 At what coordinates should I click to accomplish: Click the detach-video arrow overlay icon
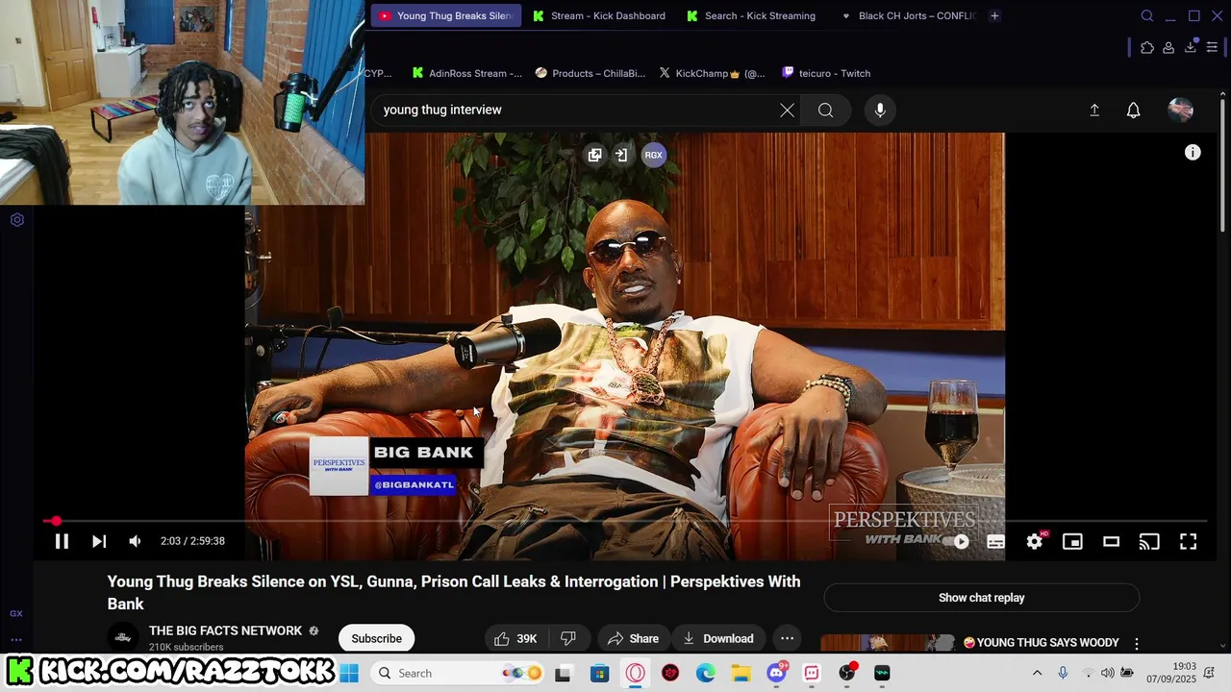(622, 155)
